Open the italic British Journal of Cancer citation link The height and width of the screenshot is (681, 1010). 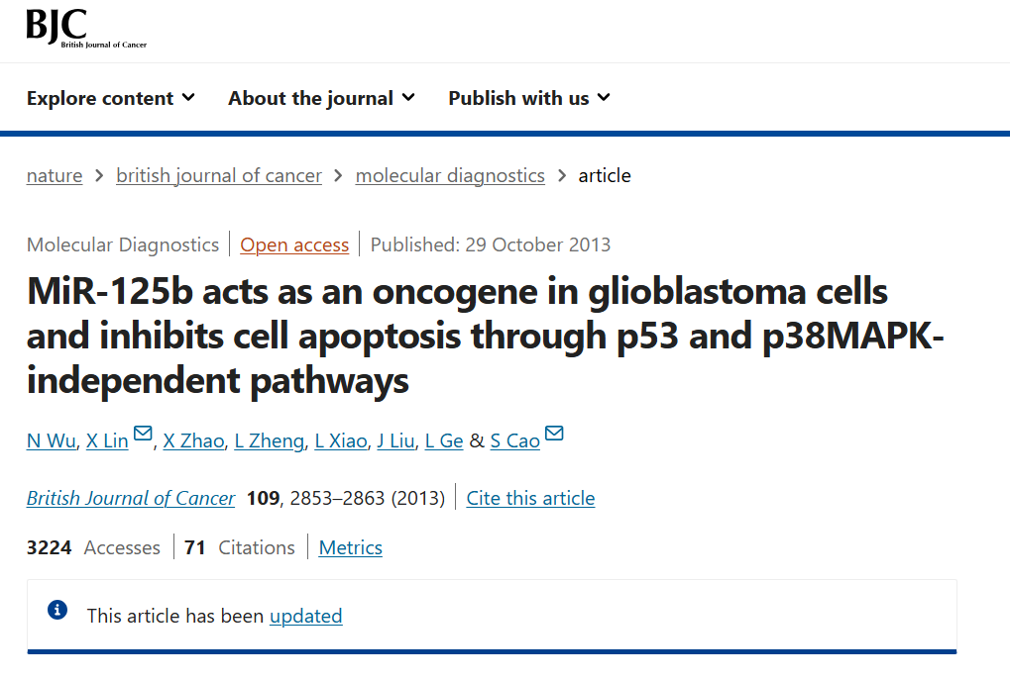pyautogui.click(x=131, y=498)
